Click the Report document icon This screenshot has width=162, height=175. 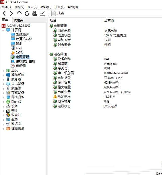(x=53, y=13)
